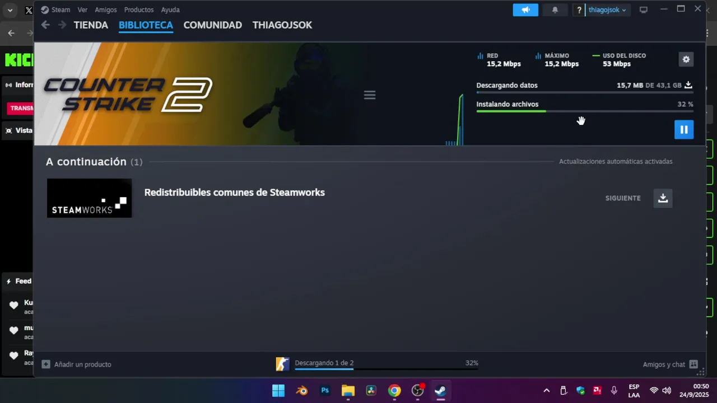Click the browser's back arrow
This screenshot has height=403, width=717.
[x=11, y=34]
